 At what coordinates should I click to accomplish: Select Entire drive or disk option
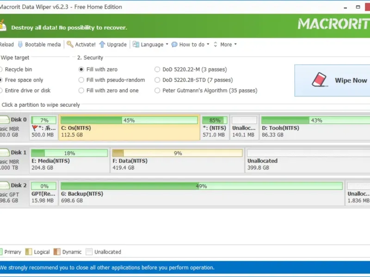(25, 90)
